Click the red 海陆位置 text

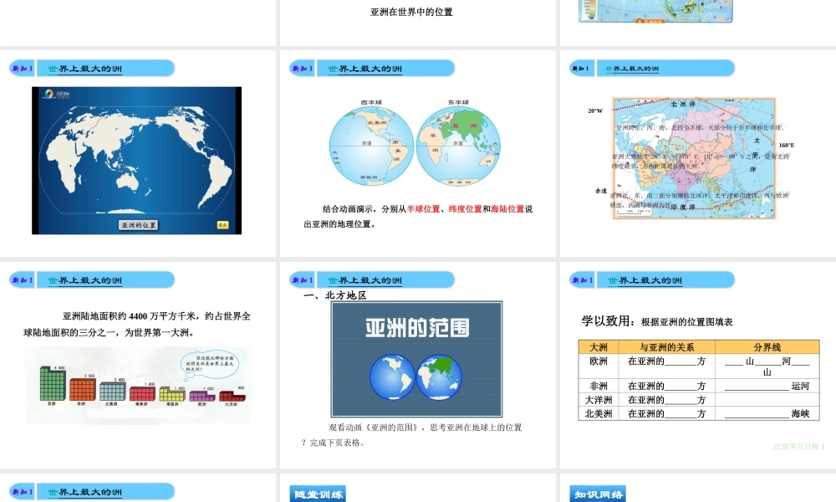[507, 209]
